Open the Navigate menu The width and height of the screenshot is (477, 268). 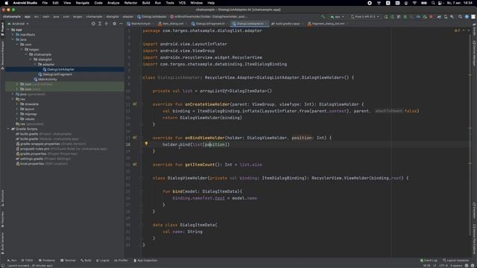point(83,3)
